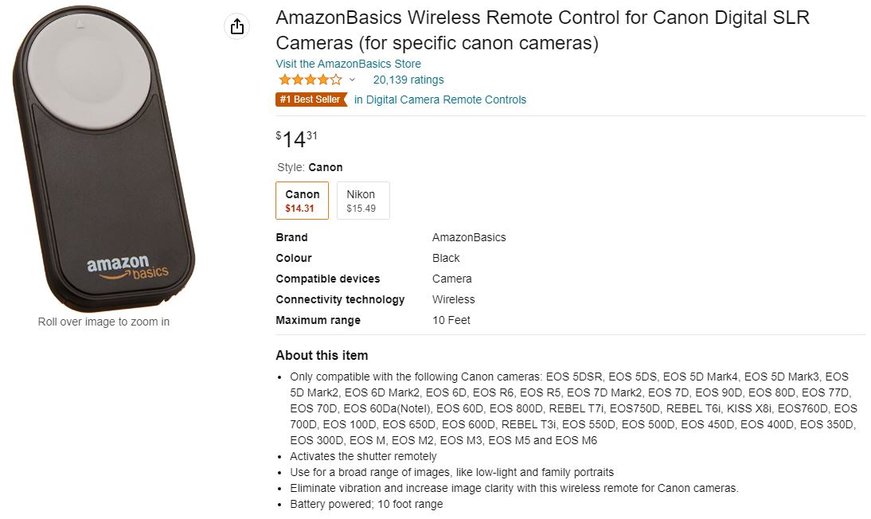
Task: Click the 'Black' colour value
Action: tap(446, 258)
